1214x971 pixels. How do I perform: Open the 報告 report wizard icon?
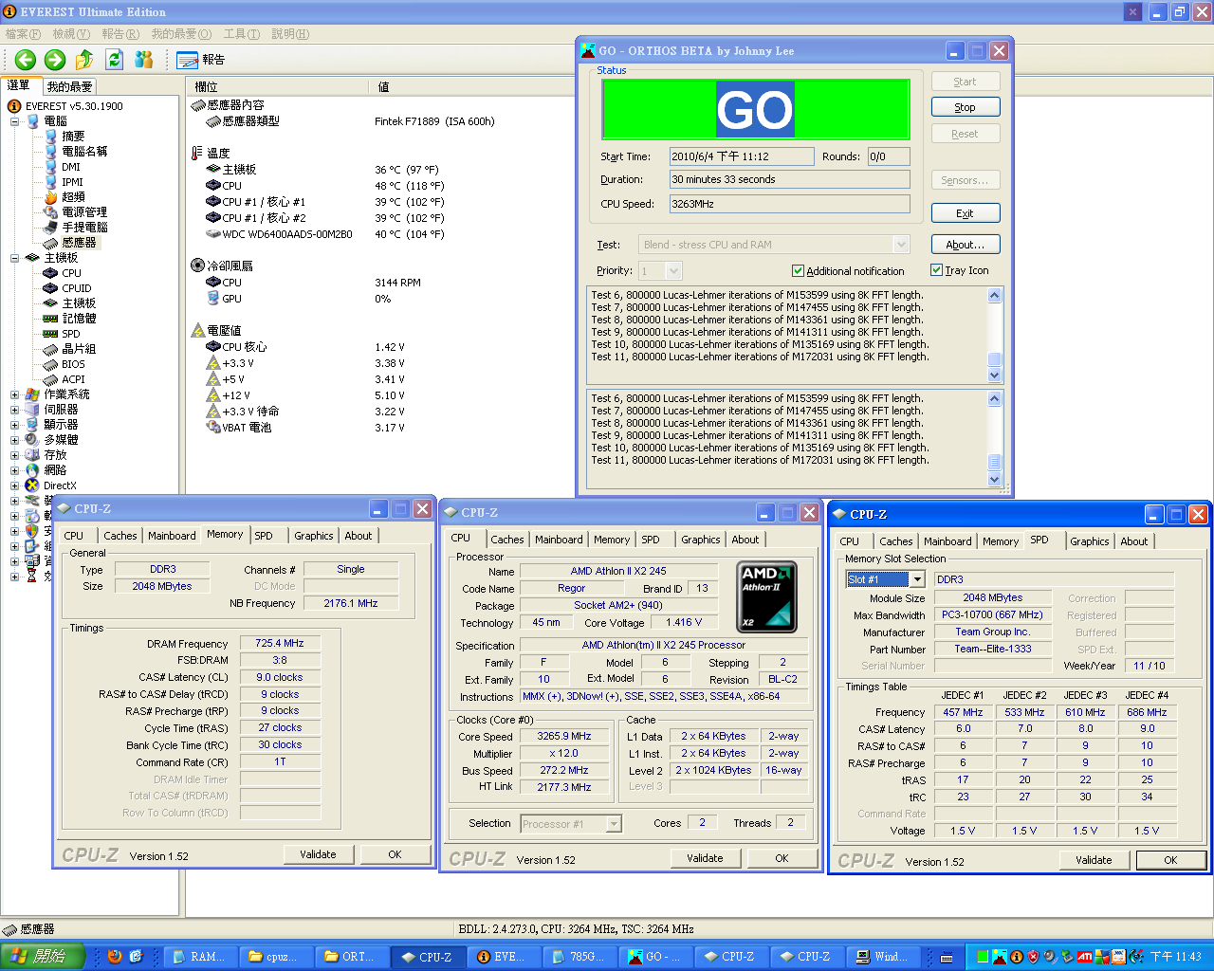[187, 60]
